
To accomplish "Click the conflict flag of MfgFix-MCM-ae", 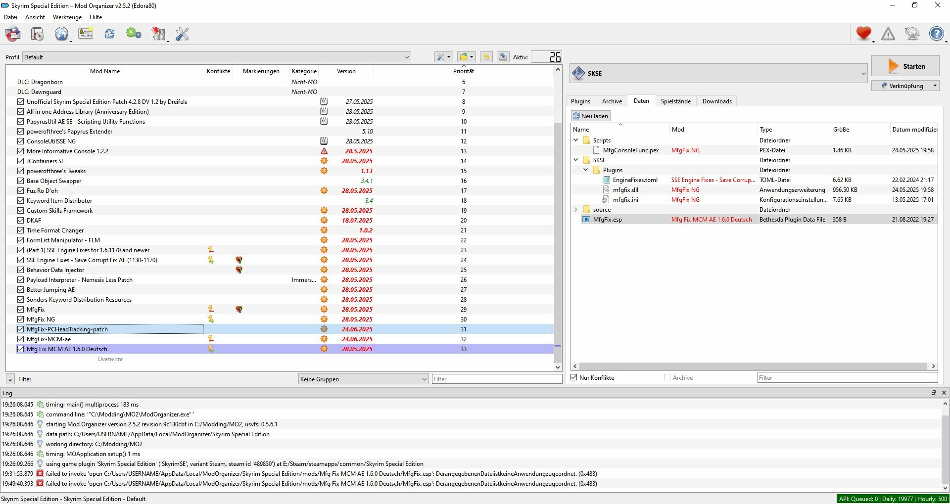I will [211, 339].
